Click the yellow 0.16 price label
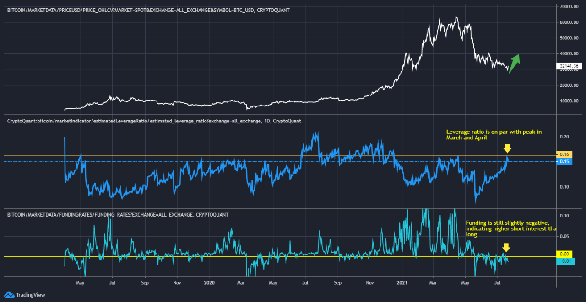 coord(564,154)
